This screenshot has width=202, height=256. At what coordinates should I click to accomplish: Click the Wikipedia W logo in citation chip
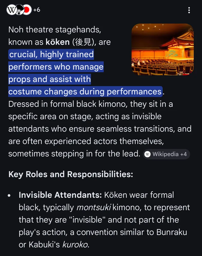148,154
